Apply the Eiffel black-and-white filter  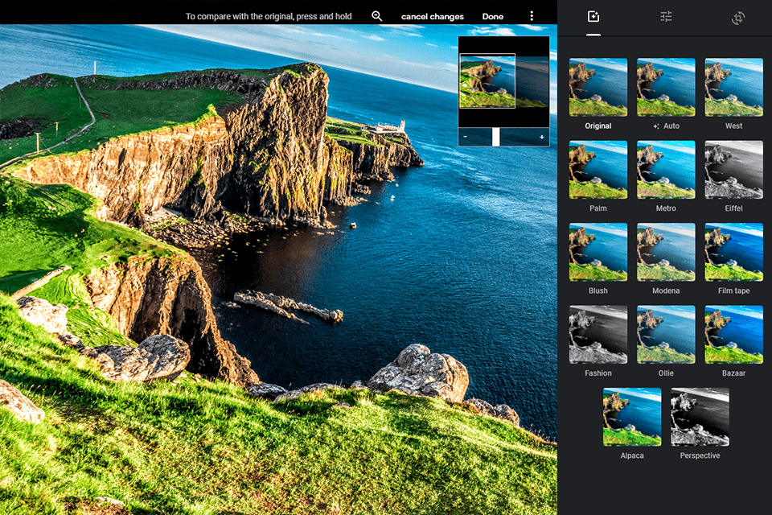pos(733,169)
